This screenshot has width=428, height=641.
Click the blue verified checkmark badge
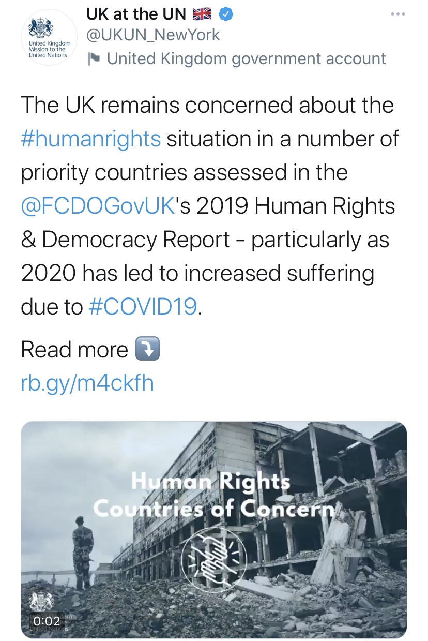coord(226,14)
